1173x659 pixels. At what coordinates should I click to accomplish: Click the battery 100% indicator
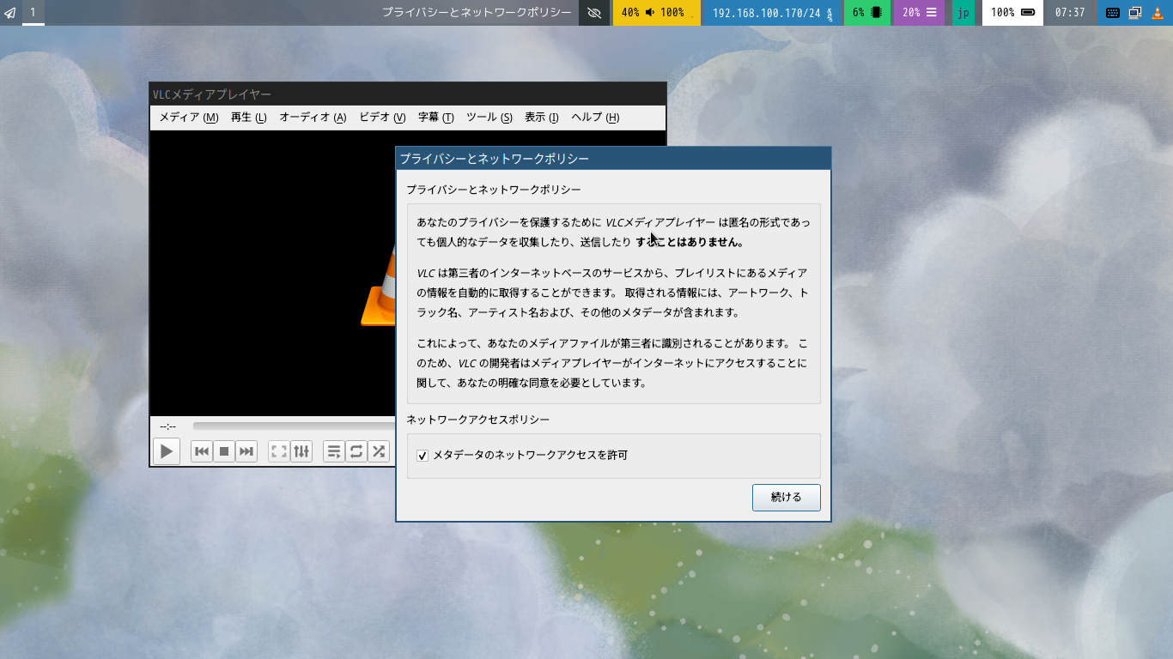click(x=1012, y=13)
